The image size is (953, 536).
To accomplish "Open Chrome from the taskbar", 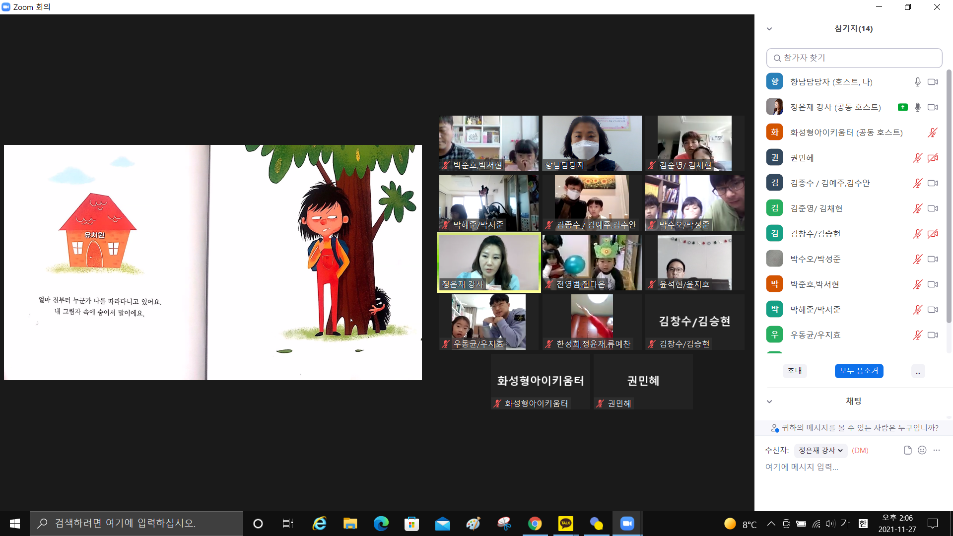I will (535, 524).
